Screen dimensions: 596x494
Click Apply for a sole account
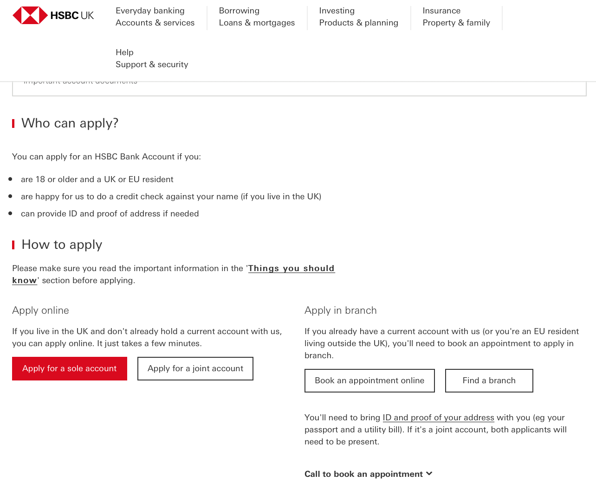point(70,368)
